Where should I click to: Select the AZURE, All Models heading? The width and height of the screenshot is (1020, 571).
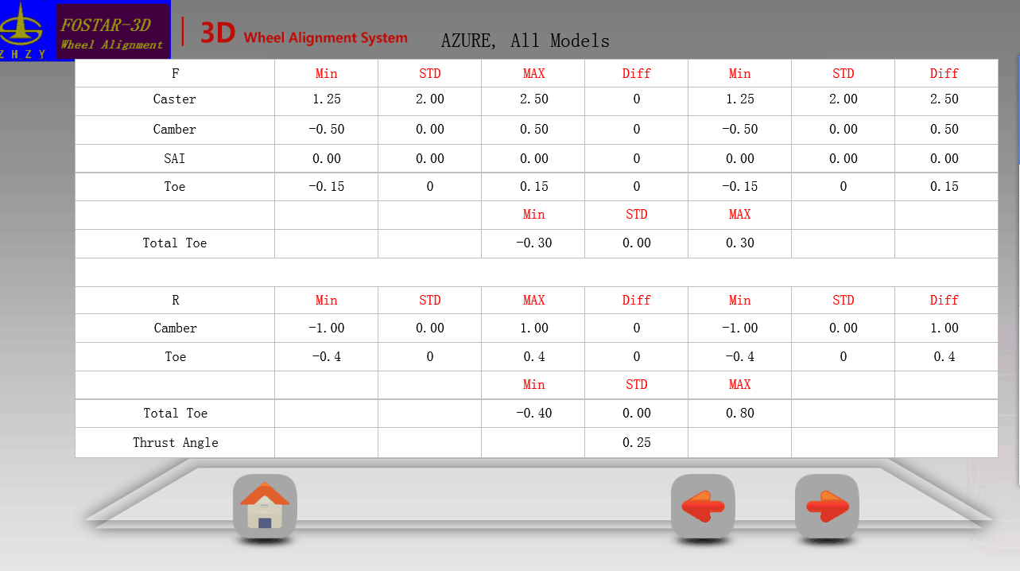click(525, 41)
